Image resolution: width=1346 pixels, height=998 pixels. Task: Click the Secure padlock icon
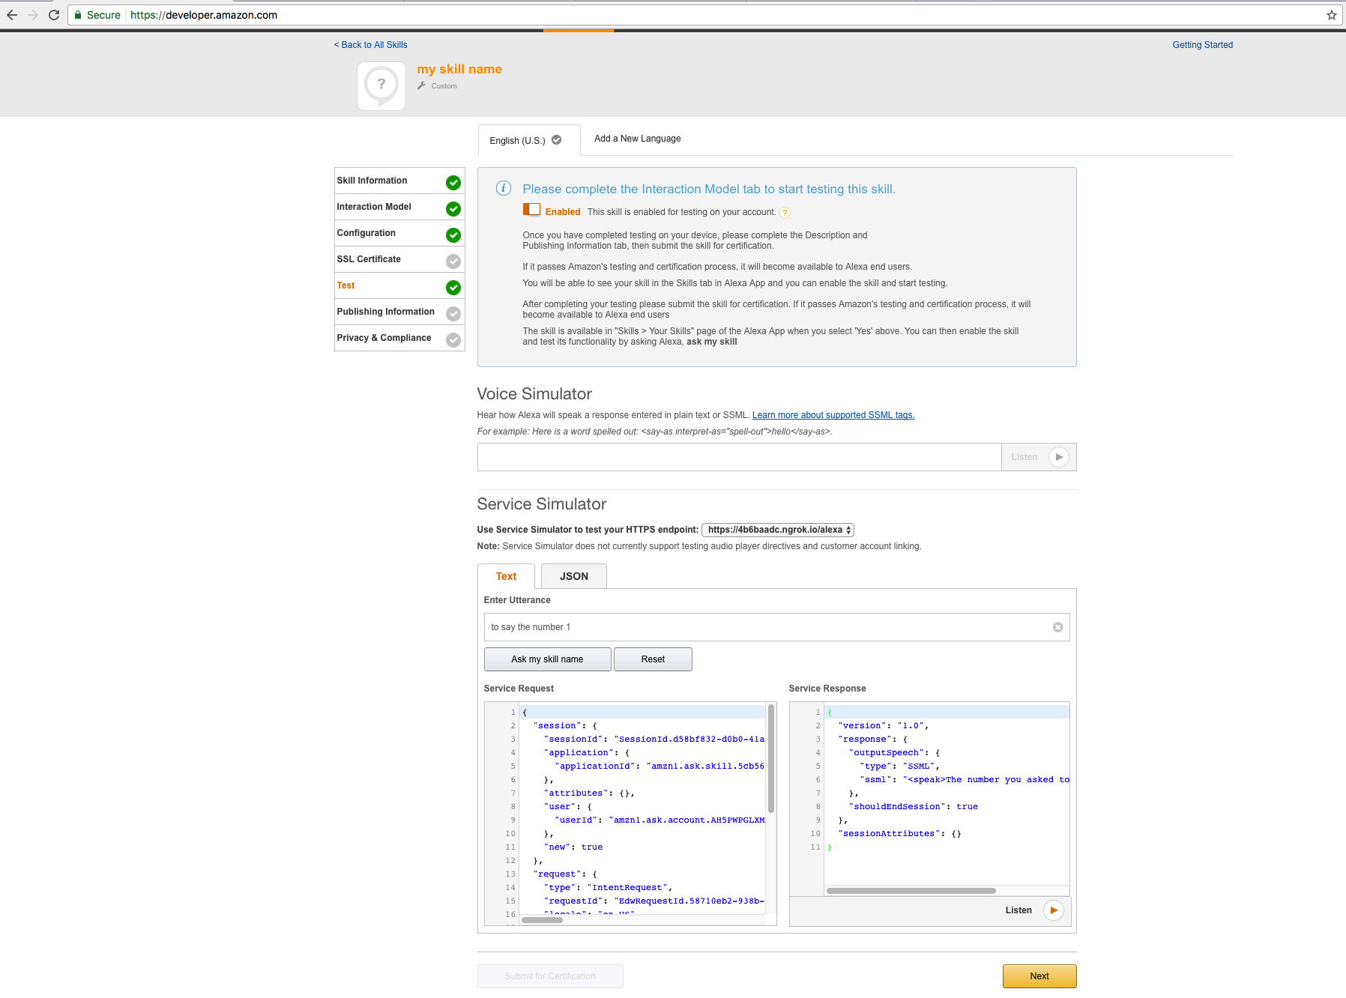pos(78,15)
